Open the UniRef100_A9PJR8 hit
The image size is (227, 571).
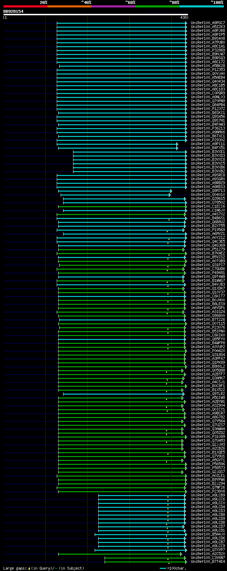click(208, 31)
